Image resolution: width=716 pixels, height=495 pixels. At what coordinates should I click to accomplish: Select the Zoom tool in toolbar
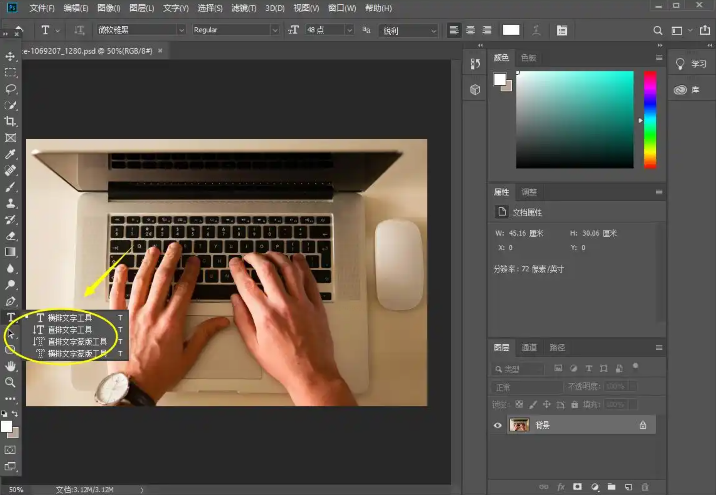10,382
